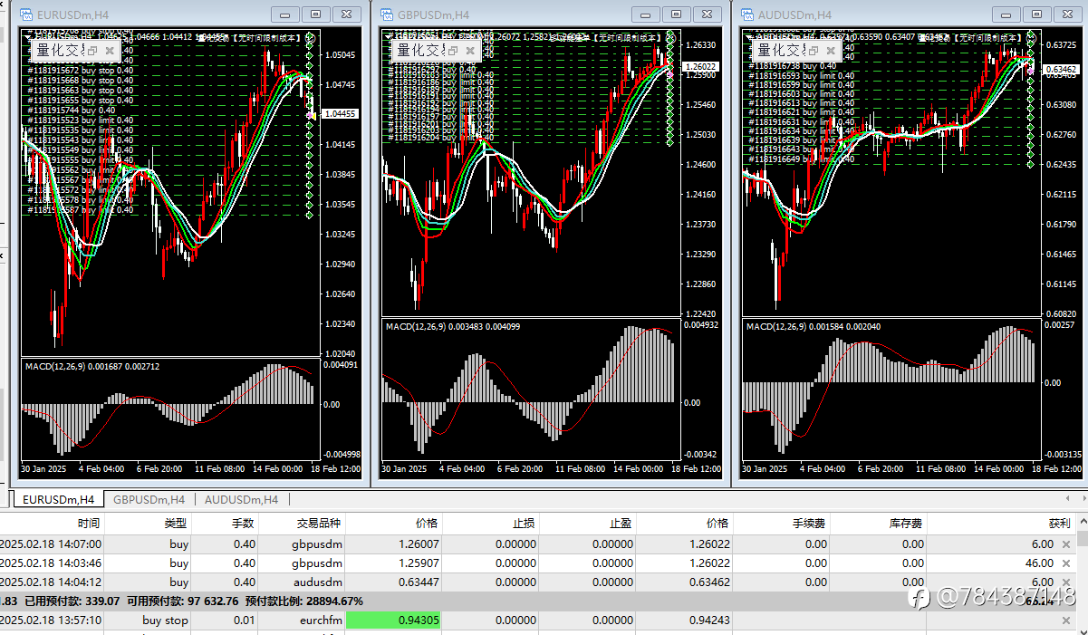Switch to the GBPUSDm,H4 chart tab

pos(149,499)
